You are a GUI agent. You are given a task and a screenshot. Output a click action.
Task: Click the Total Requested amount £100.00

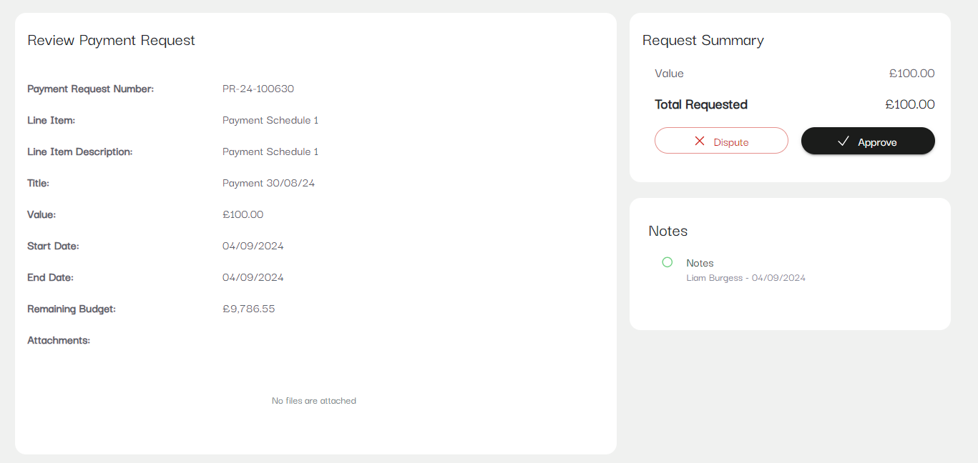click(x=909, y=104)
